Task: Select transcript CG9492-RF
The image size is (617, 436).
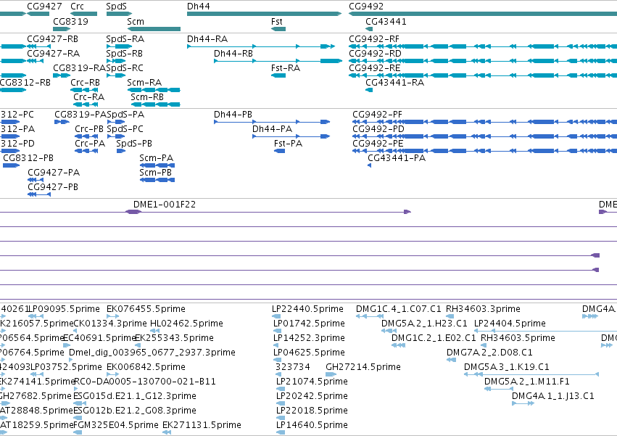Action: [x=483, y=46]
